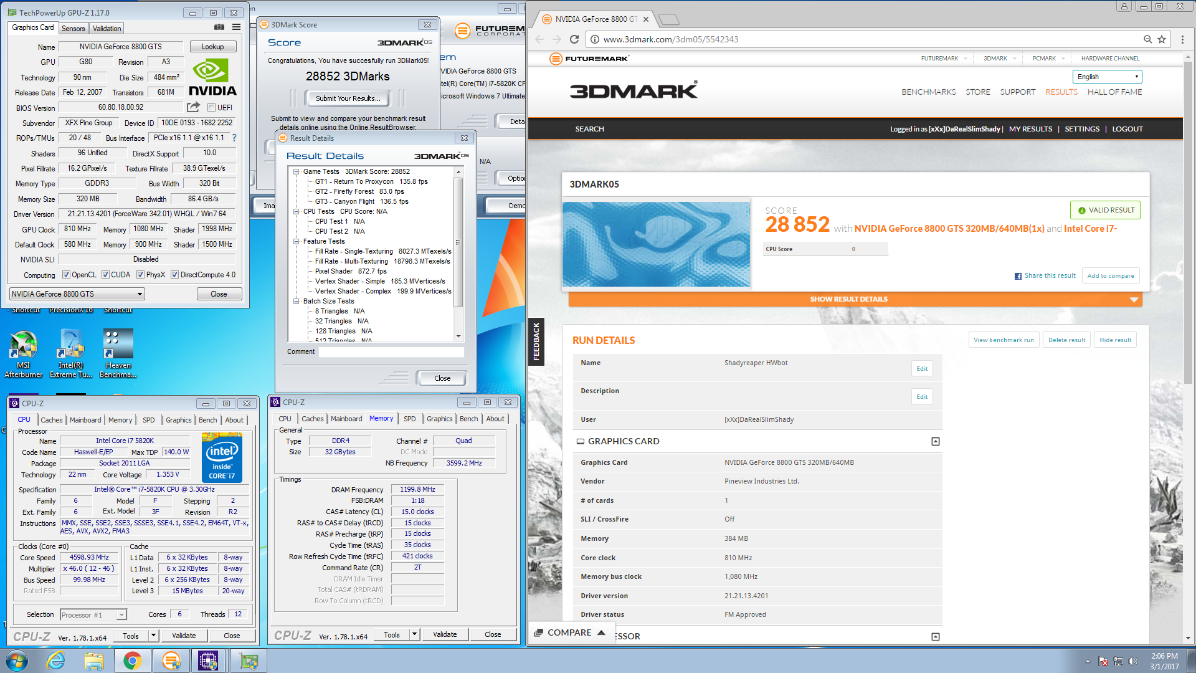1196x673 pixels.
Task: Switch to the Validation tab in GPU-Z
Action: tap(107, 29)
